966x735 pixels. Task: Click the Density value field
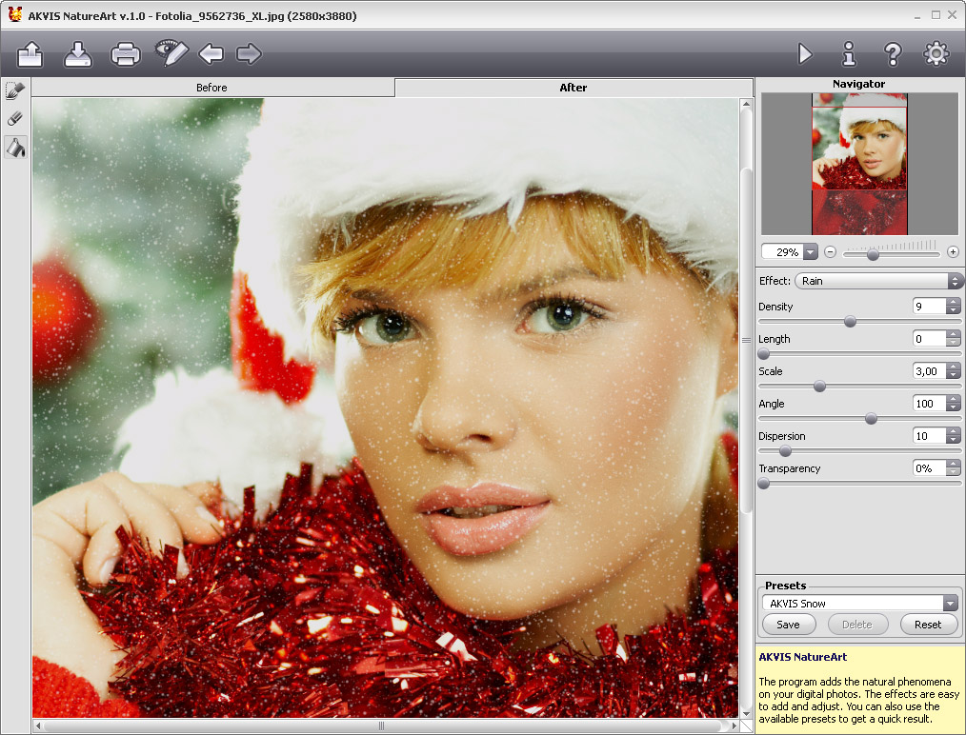(929, 306)
